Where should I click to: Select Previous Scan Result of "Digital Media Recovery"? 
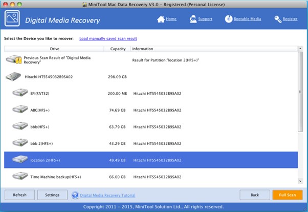click(x=57, y=60)
